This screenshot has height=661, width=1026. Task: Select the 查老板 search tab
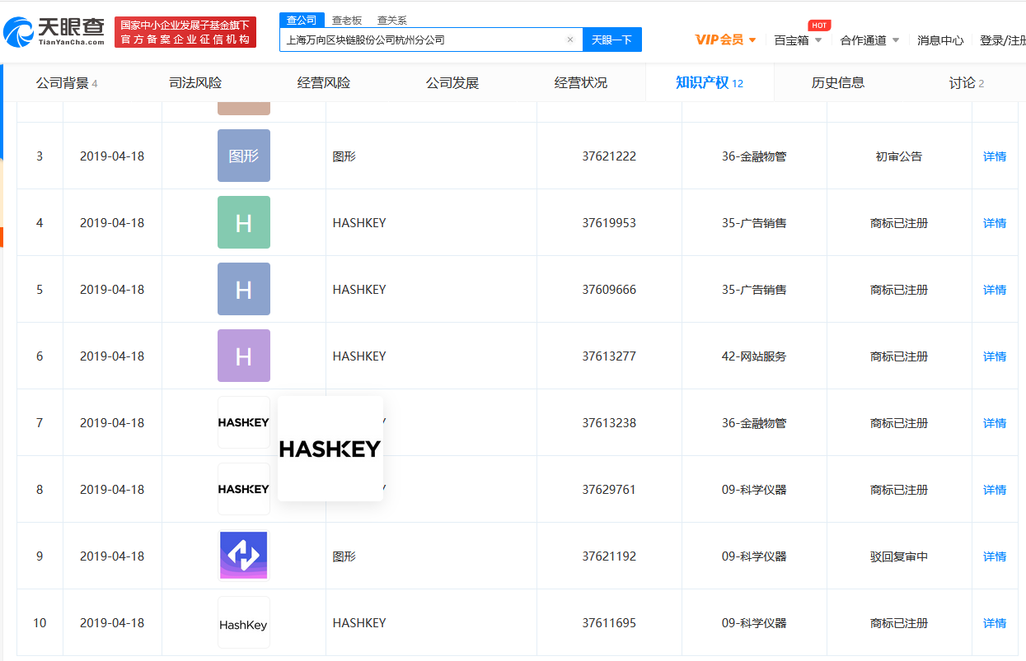click(x=346, y=19)
